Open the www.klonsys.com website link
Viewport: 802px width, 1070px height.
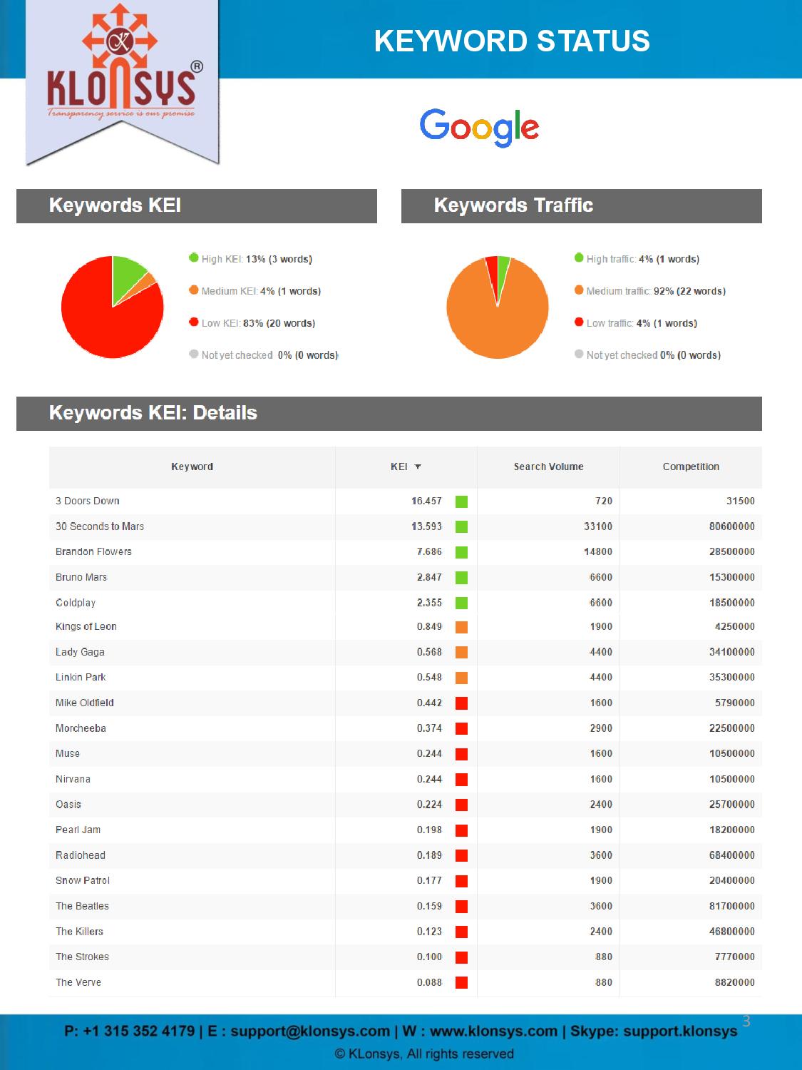[493, 1031]
